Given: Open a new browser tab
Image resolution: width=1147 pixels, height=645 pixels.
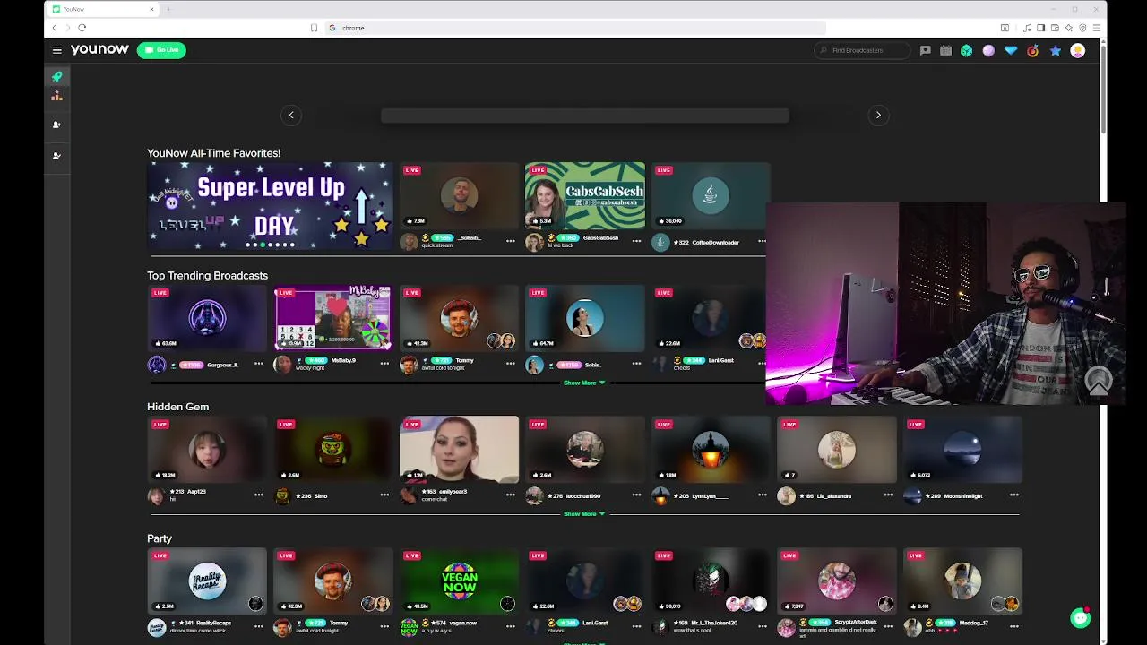Looking at the screenshot, I should [168, 9].
